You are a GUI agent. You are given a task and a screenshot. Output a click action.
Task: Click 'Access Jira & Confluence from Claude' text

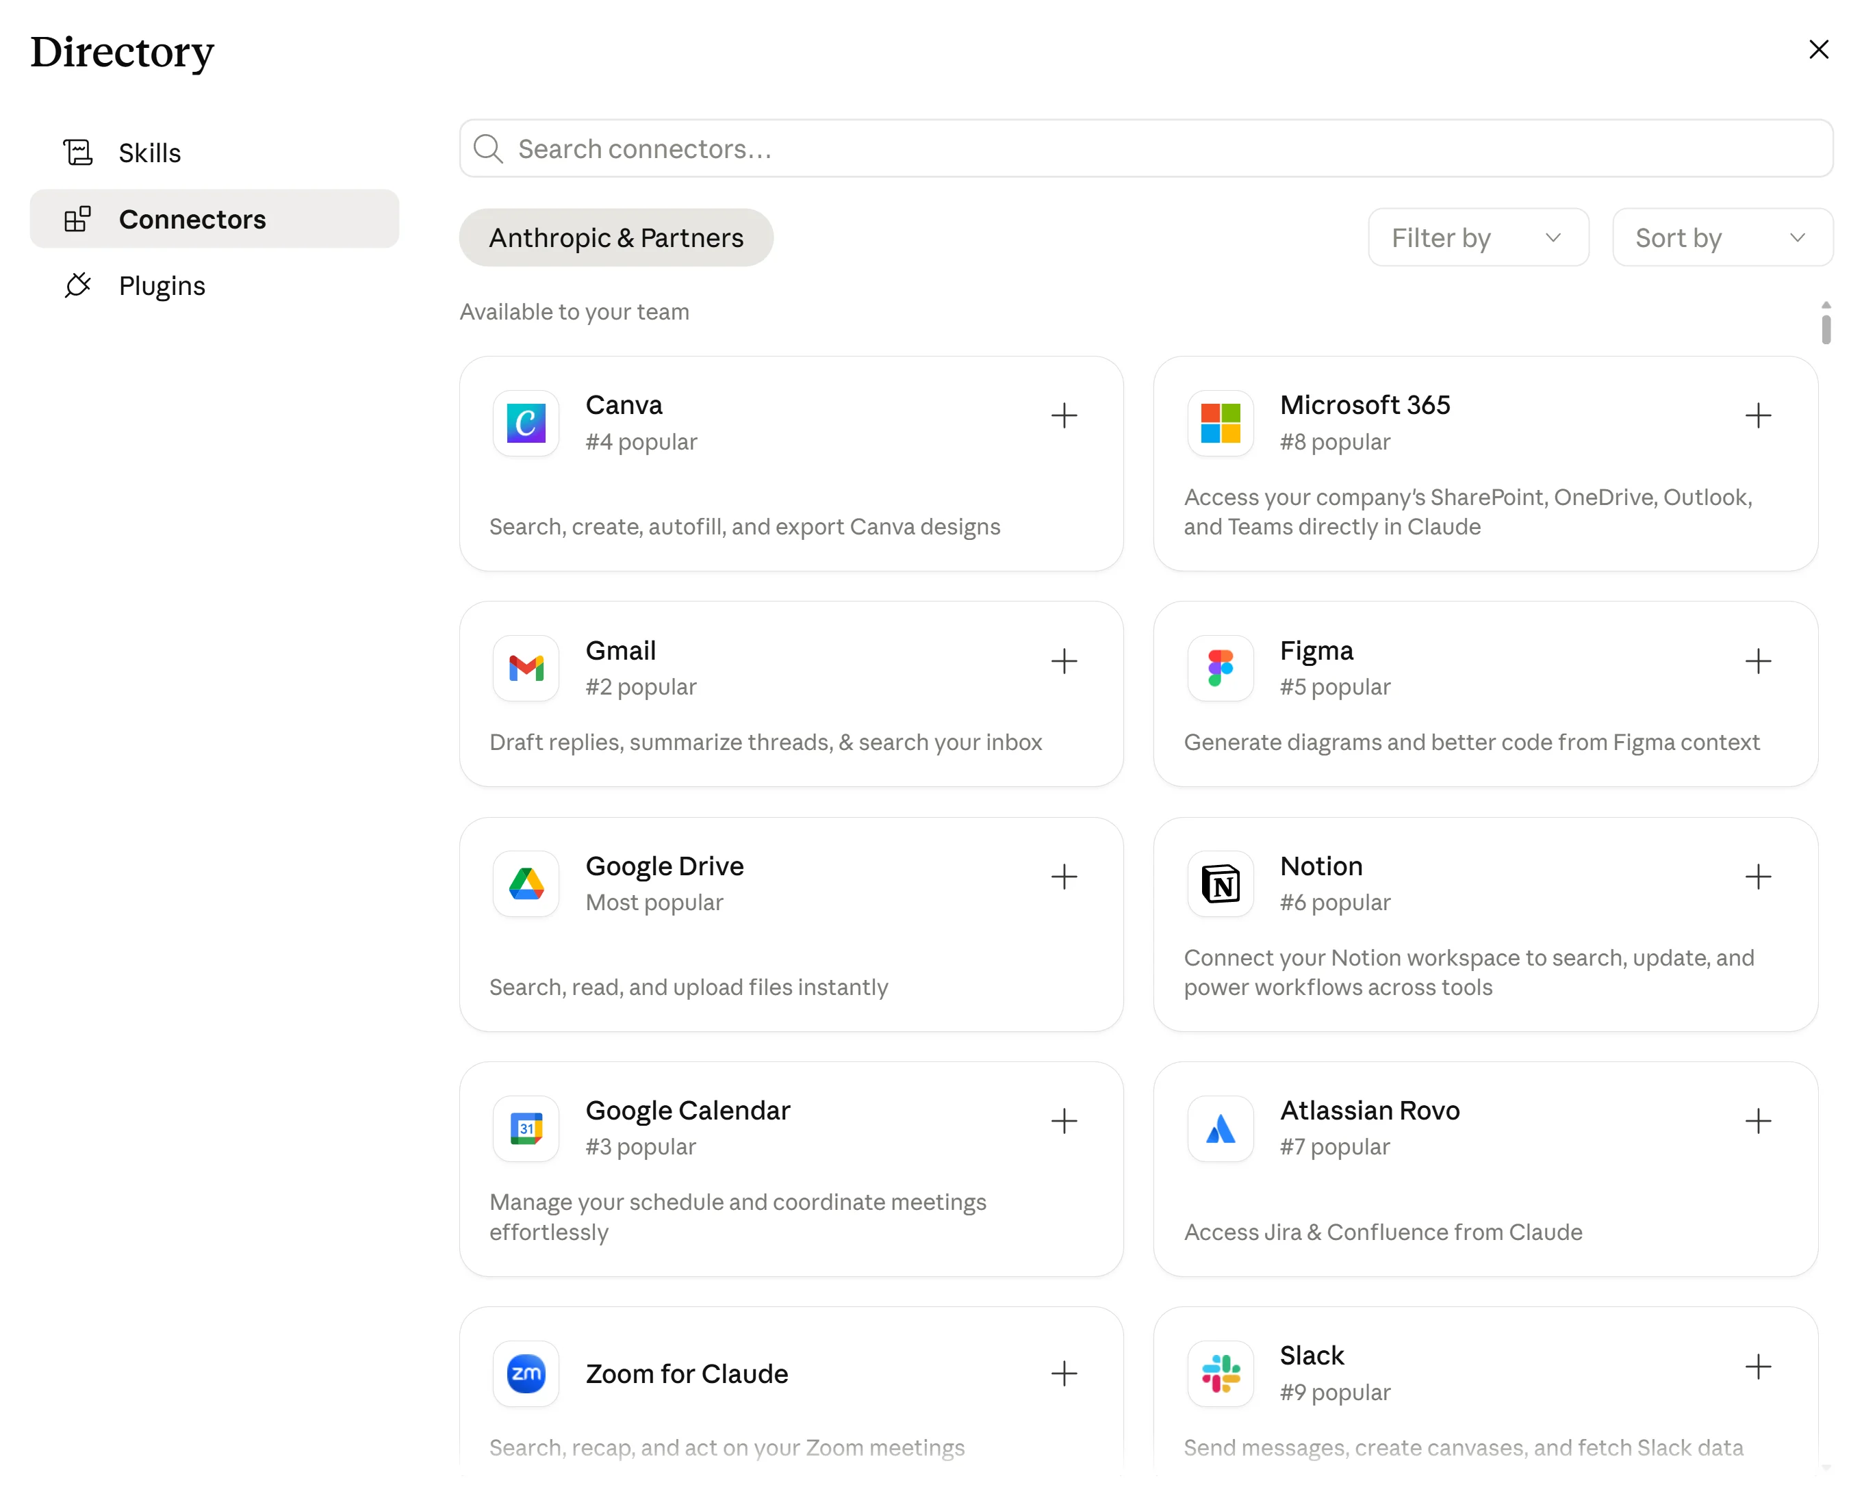tap(1382, 1232)
